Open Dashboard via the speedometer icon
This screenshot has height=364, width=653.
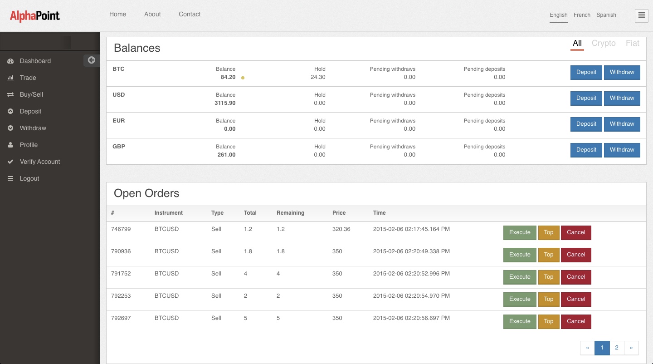[x=10, y=61]
